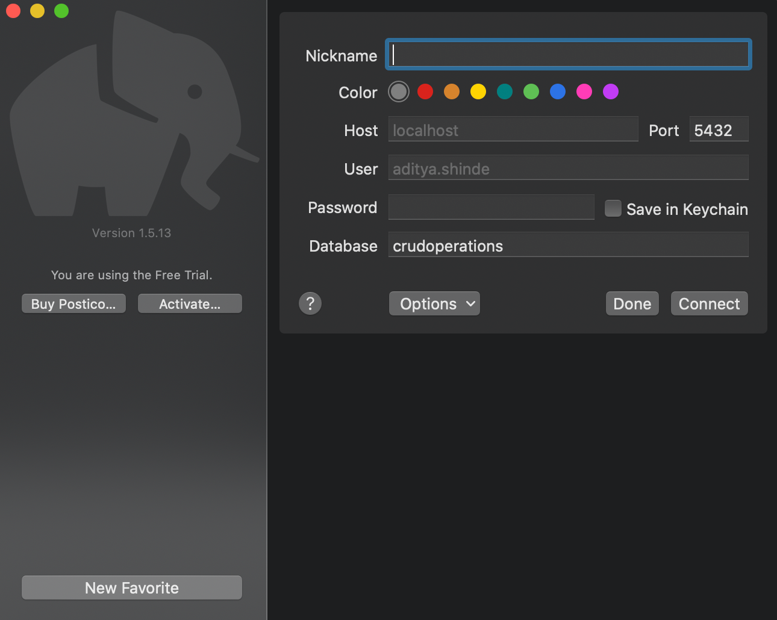Click Buy Postico button
777x620 pixels.
click(x=73, y=303)
